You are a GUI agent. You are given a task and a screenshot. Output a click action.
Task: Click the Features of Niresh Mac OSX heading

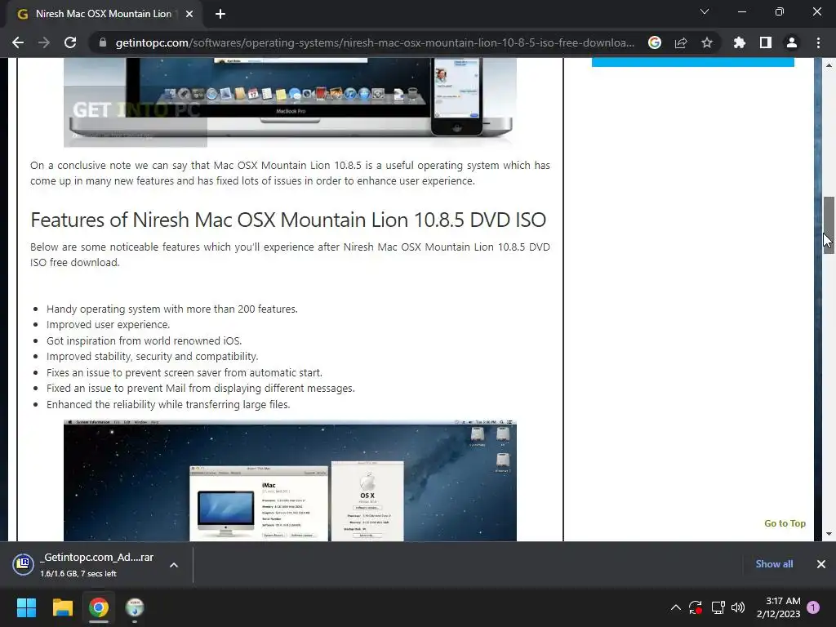tap(288, 220)
